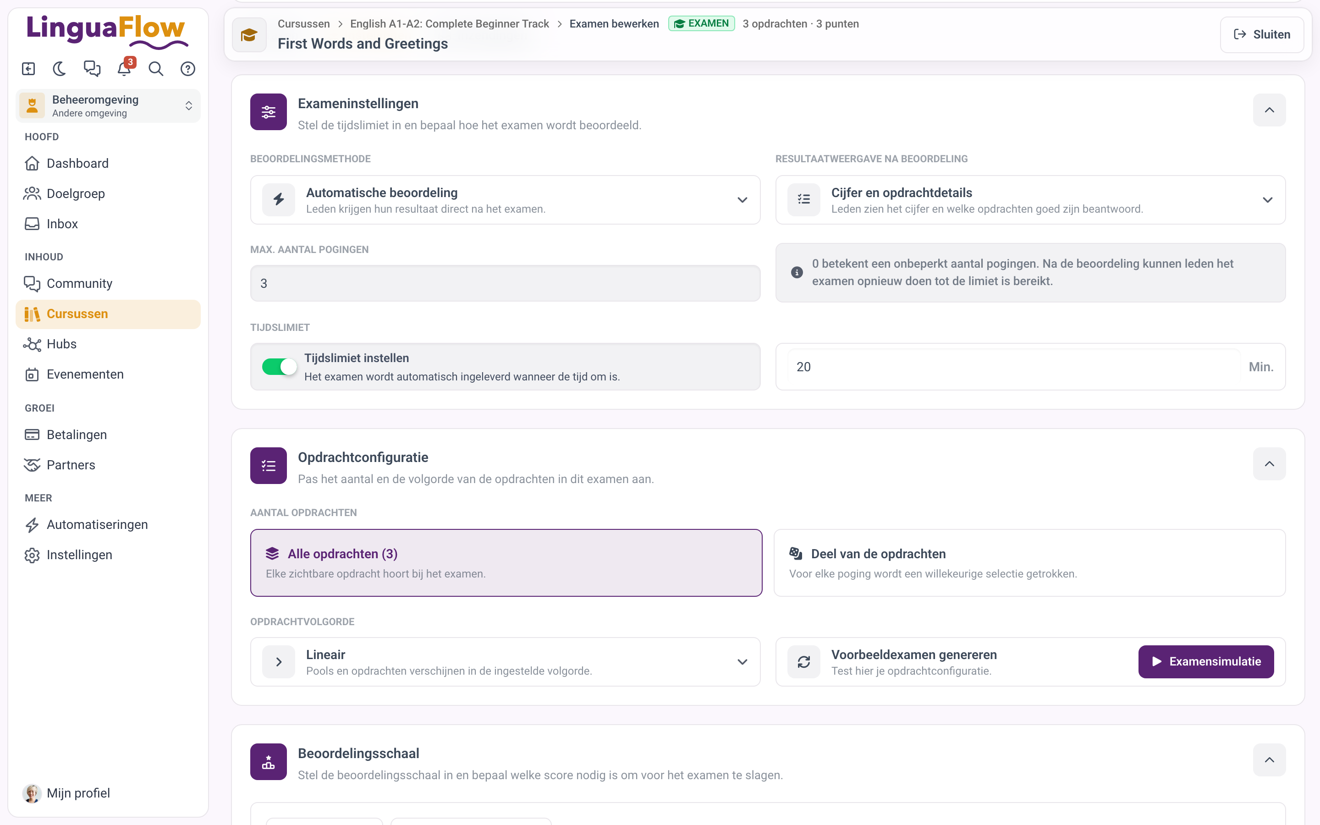Click the LinguaFlow logo
This screenshot has width=1320, height=825.
pos(107,31)
